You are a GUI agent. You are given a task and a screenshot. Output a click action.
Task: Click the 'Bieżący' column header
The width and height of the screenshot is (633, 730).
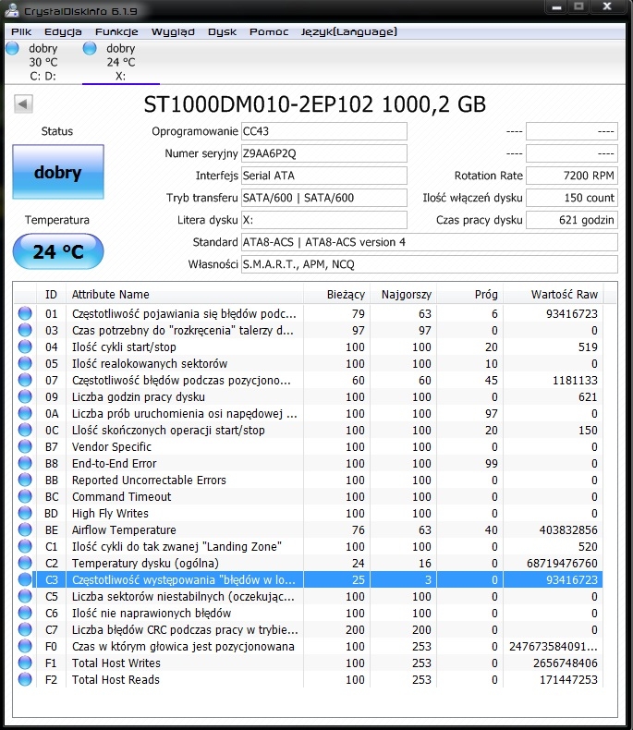pos(337,294)
